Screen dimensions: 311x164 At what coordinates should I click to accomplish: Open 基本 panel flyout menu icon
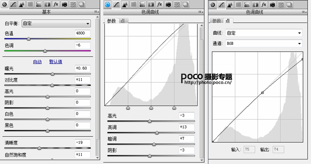tap(96, 12)
